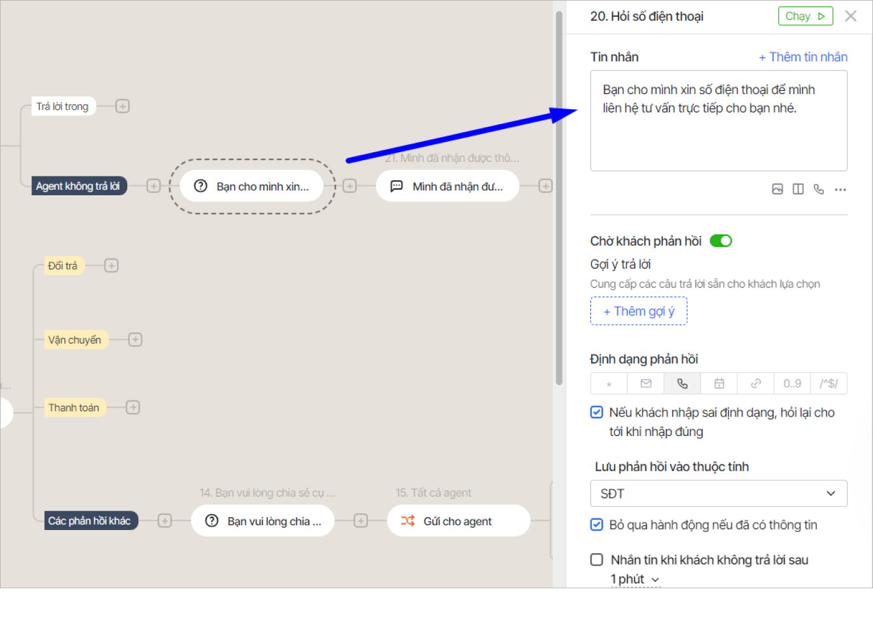Uncheck re-ask on wrong format checkbox

click(597, 412)
